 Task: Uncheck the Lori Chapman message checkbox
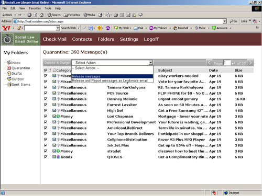point(46,116)
